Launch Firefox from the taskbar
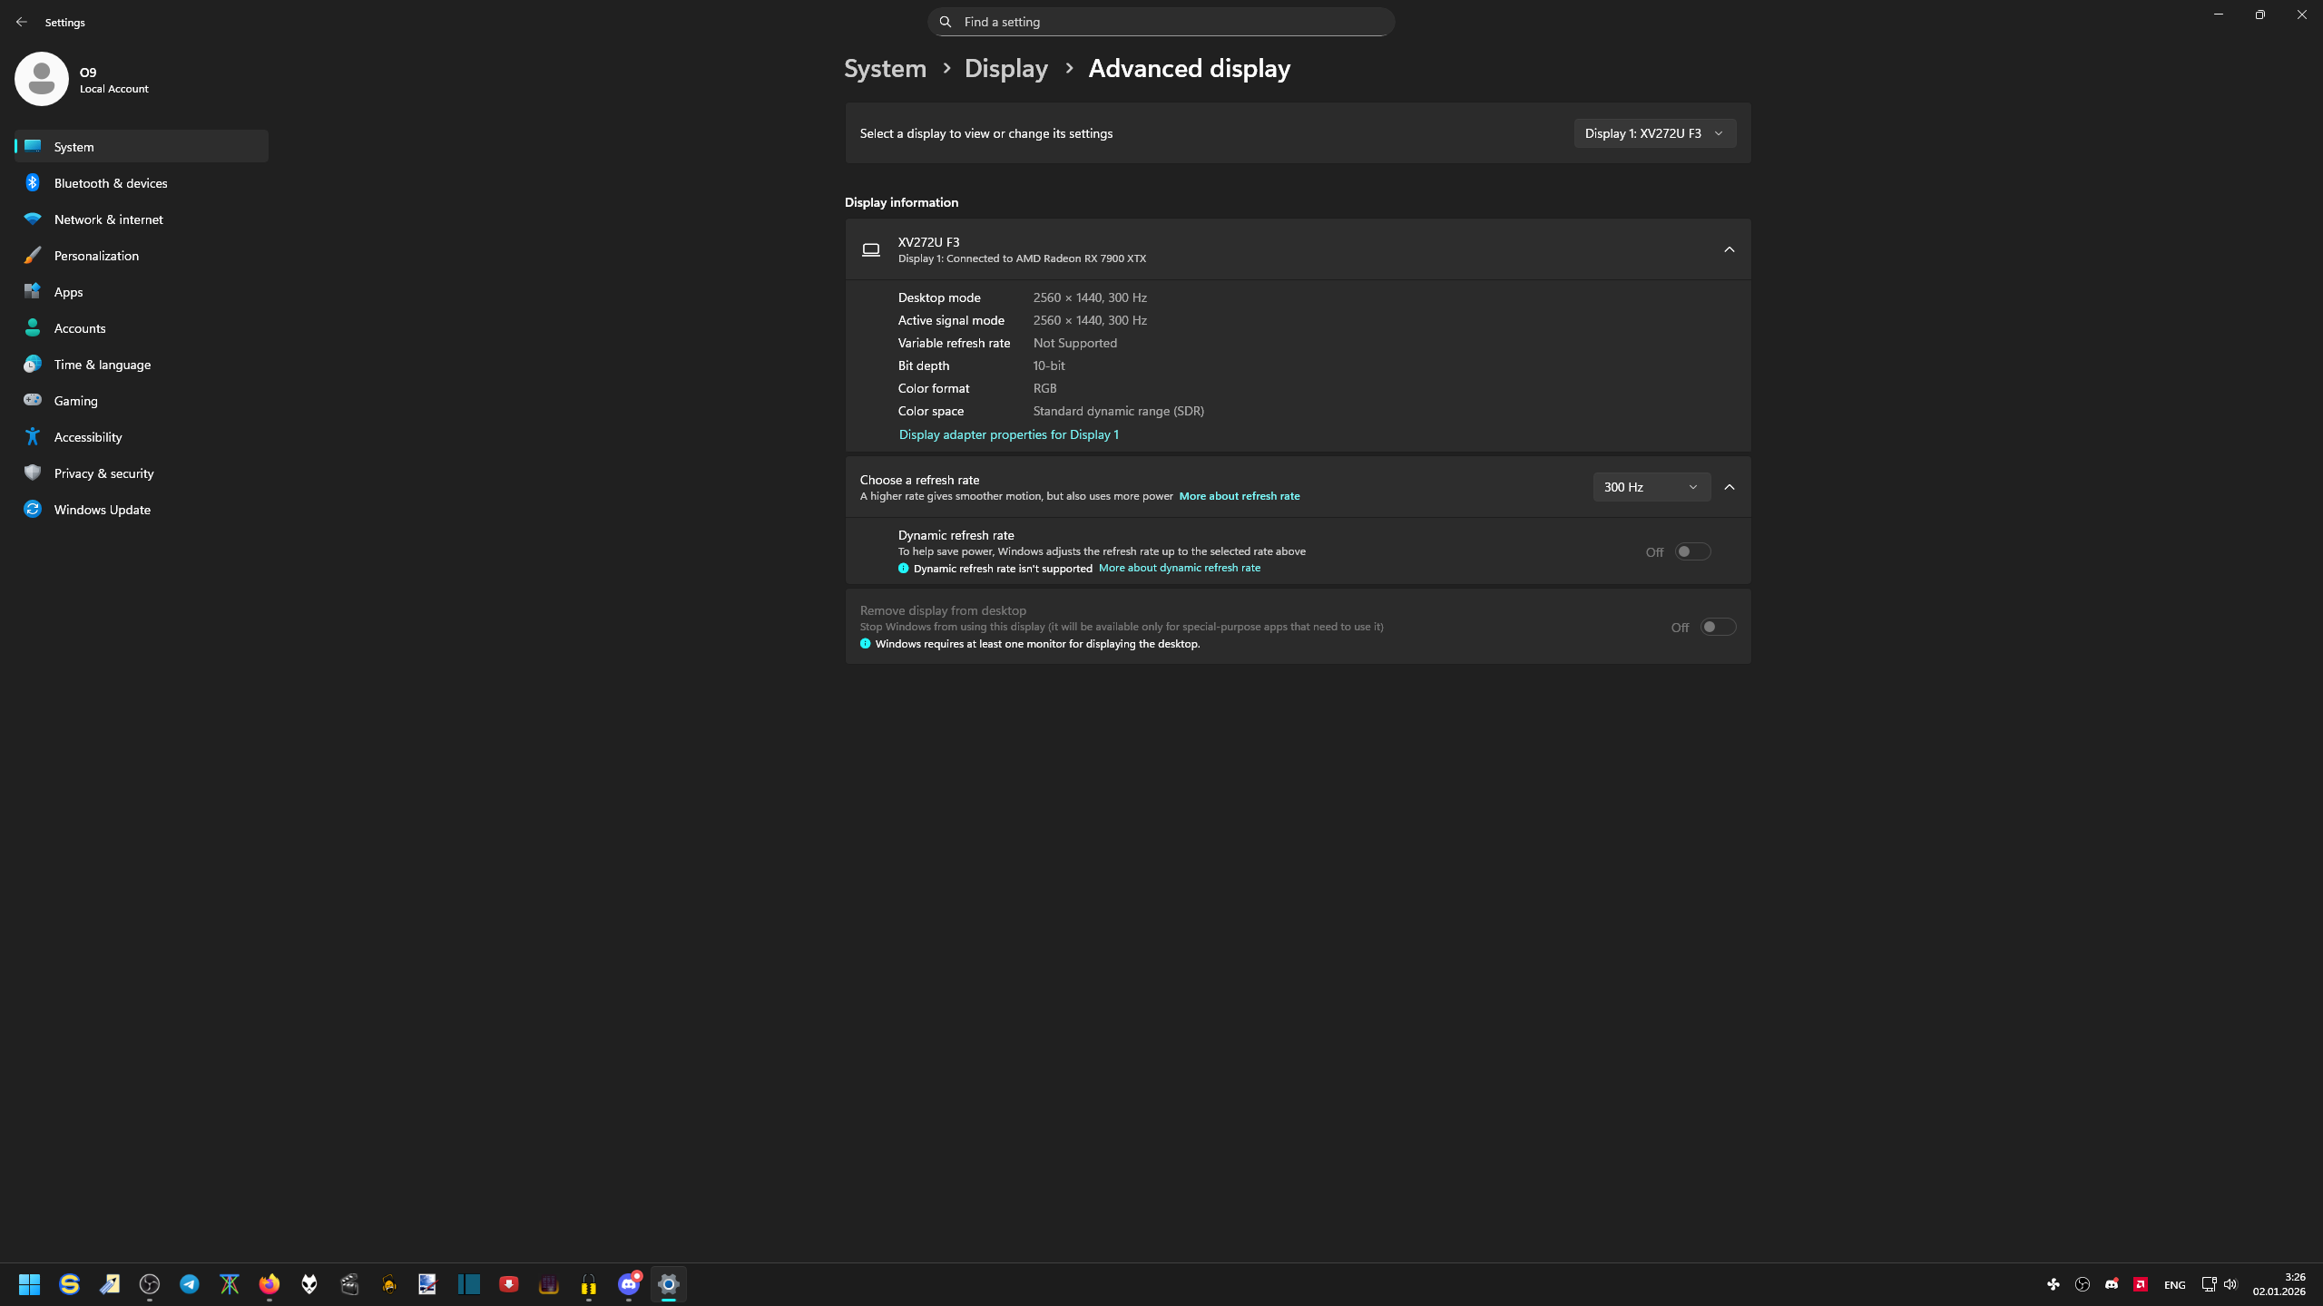The image size is (2323, 1306). [x=270, y=1283]
